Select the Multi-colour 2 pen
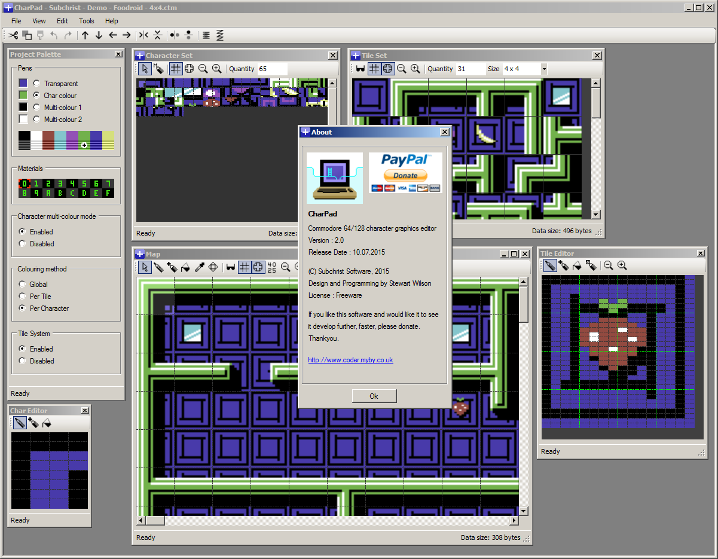This screenshot has width=718, height=559. pos(37,120)
